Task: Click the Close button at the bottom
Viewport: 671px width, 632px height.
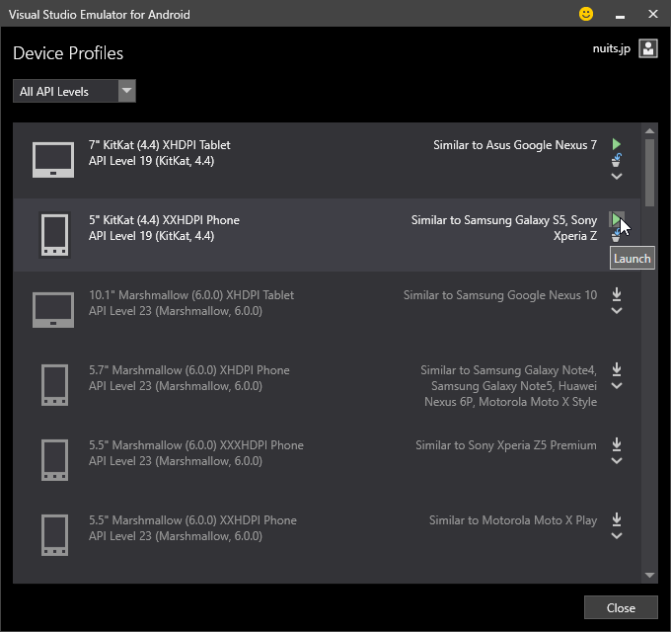Action: pos(621,607)
